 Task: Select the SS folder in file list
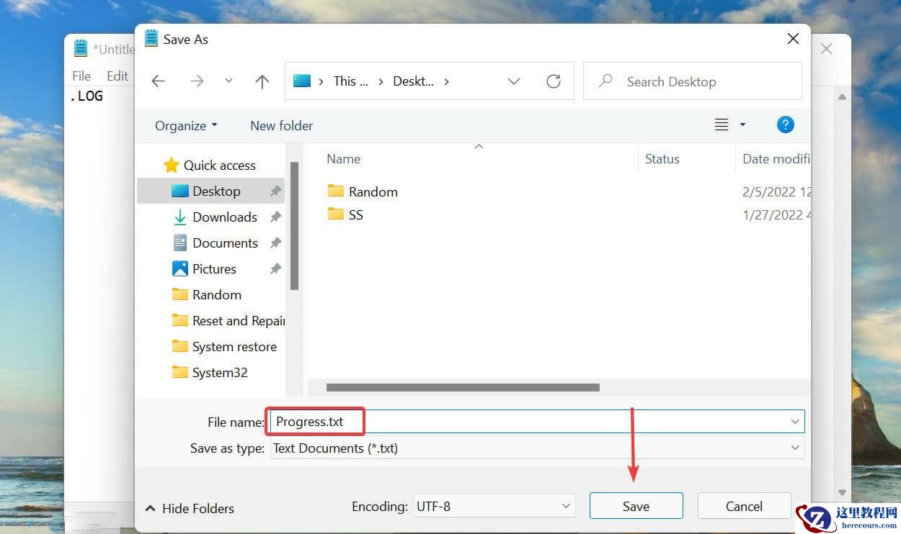(x=345, y=214)
